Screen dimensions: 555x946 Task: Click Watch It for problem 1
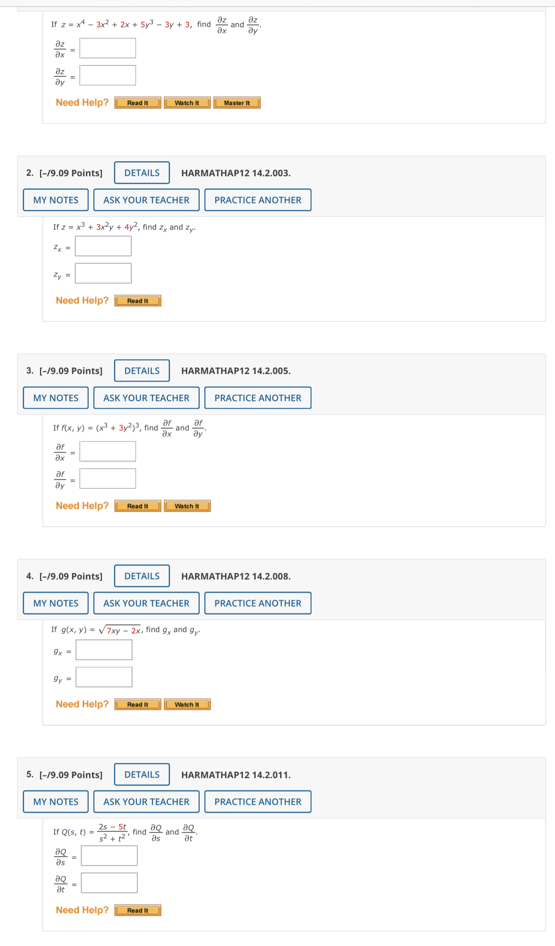(x=187, y=103)
